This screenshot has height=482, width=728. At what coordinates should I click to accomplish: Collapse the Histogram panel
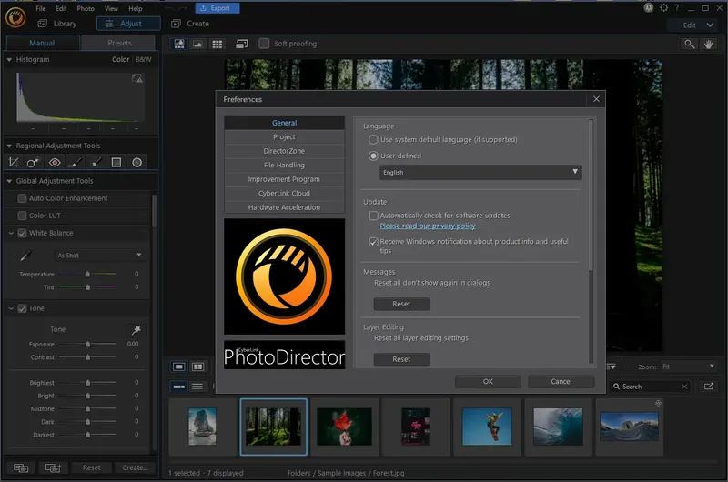pyautogui.click(x=9, y=60)
